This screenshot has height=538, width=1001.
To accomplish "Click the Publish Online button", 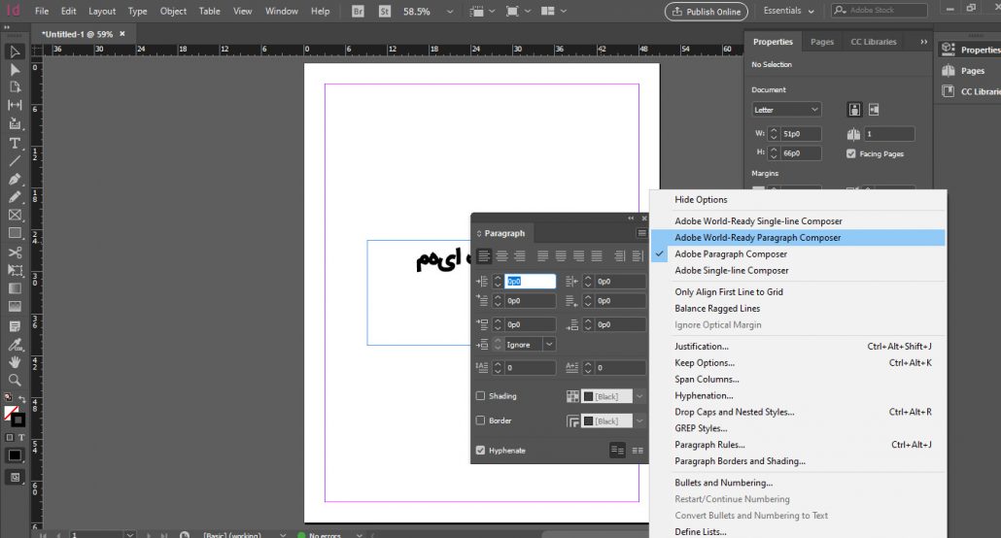I will coord(707,12).
